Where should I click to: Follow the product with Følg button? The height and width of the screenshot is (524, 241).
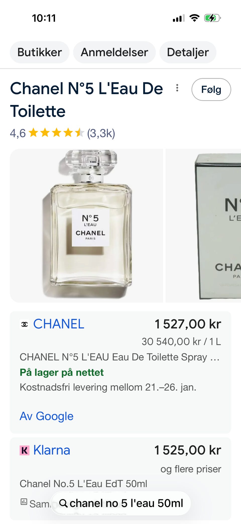point(211,89)
